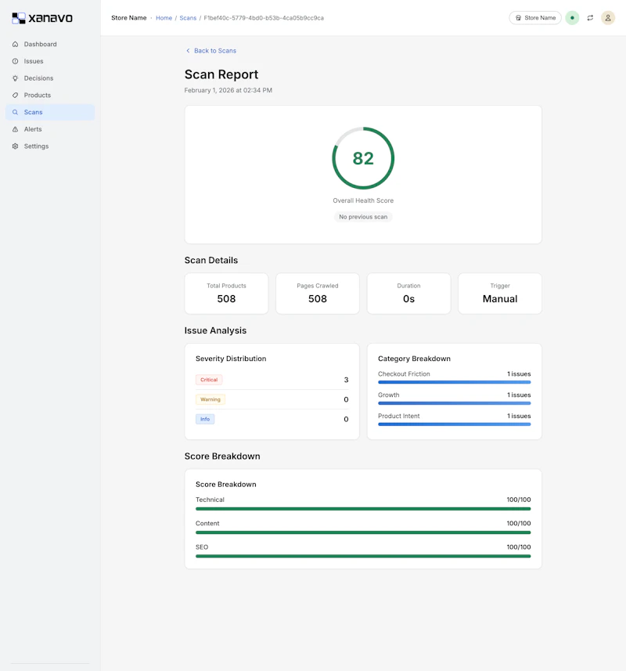Click the Product Intent progress bar
The image size is (626, 671).
[454, 424]
